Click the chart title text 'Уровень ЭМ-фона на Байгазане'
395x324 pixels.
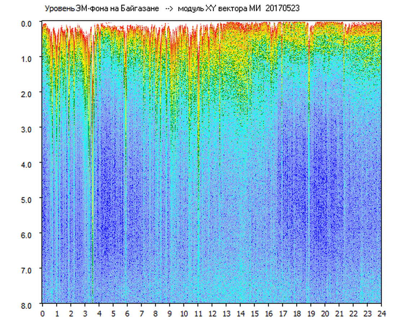click(x=102, y=9)
